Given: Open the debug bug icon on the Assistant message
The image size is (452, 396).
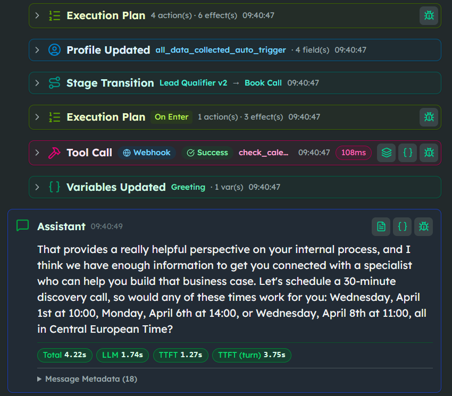Looking at the screenshot, I should pyautogui.click(x=423, y=226).
